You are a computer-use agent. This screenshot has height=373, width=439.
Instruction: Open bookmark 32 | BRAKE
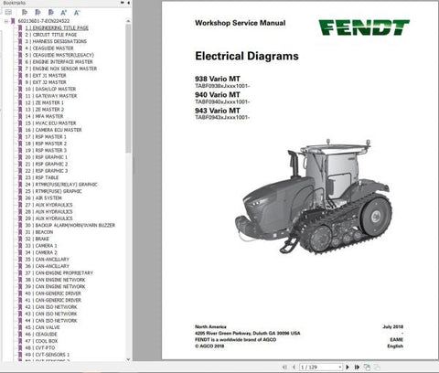37,239
